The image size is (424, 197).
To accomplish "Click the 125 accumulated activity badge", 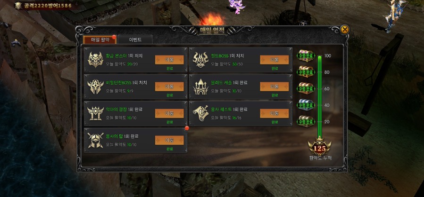I will coord(320,147).
